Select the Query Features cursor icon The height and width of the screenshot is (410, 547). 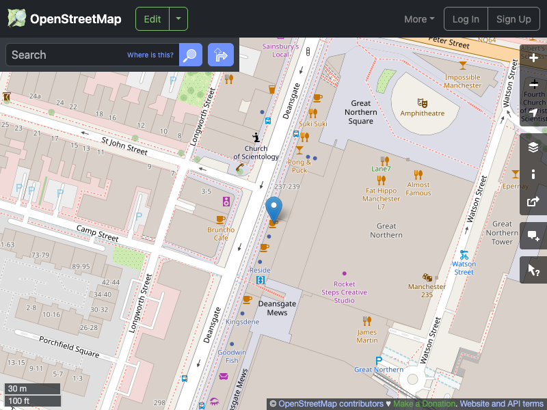click(533, 270)
